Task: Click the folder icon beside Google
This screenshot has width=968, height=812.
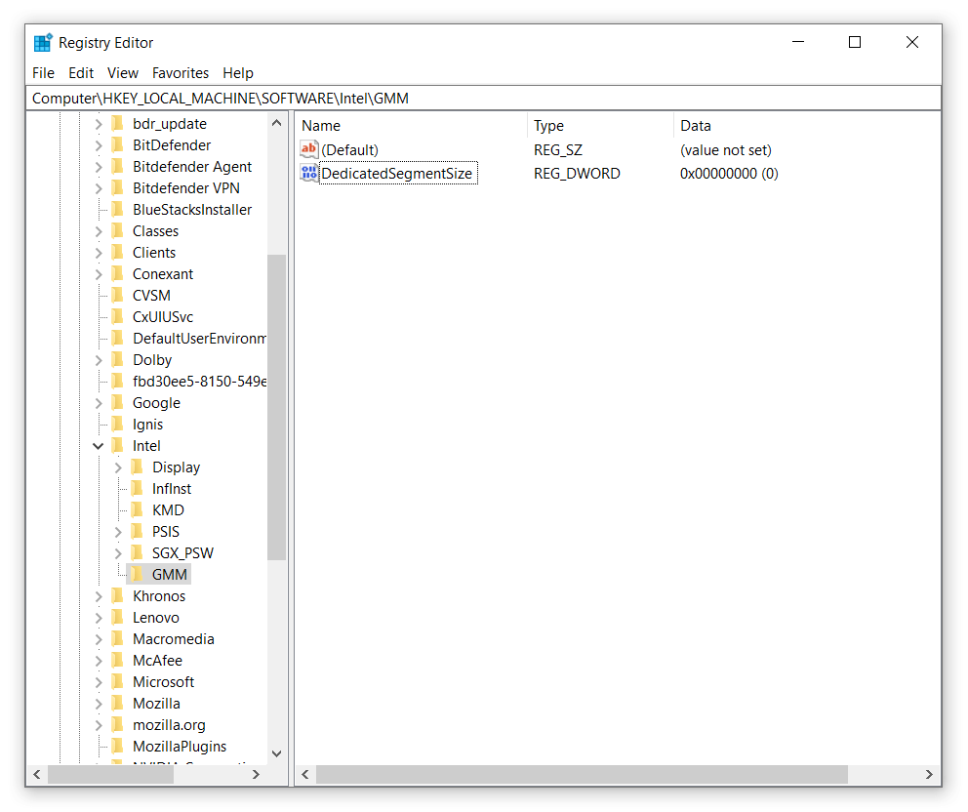Action: tap(119, 402)
